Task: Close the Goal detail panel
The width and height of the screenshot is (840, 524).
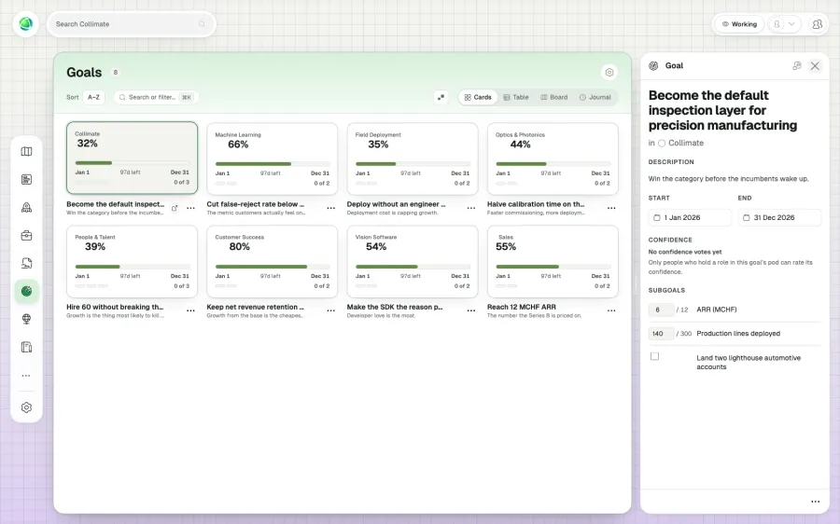Action: tap(815, 66)
